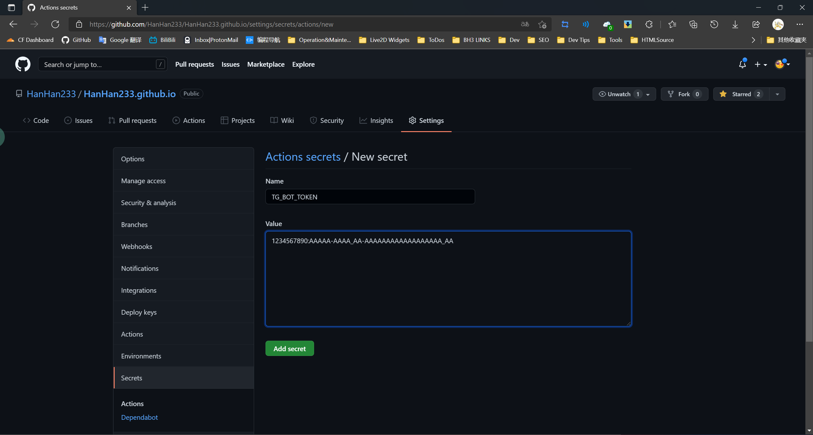Image resolution: width=813 pixels, height=435 pixels.
Task: Click the Actions secrets breadcrumb link
Action: click(x=303, y=156)
